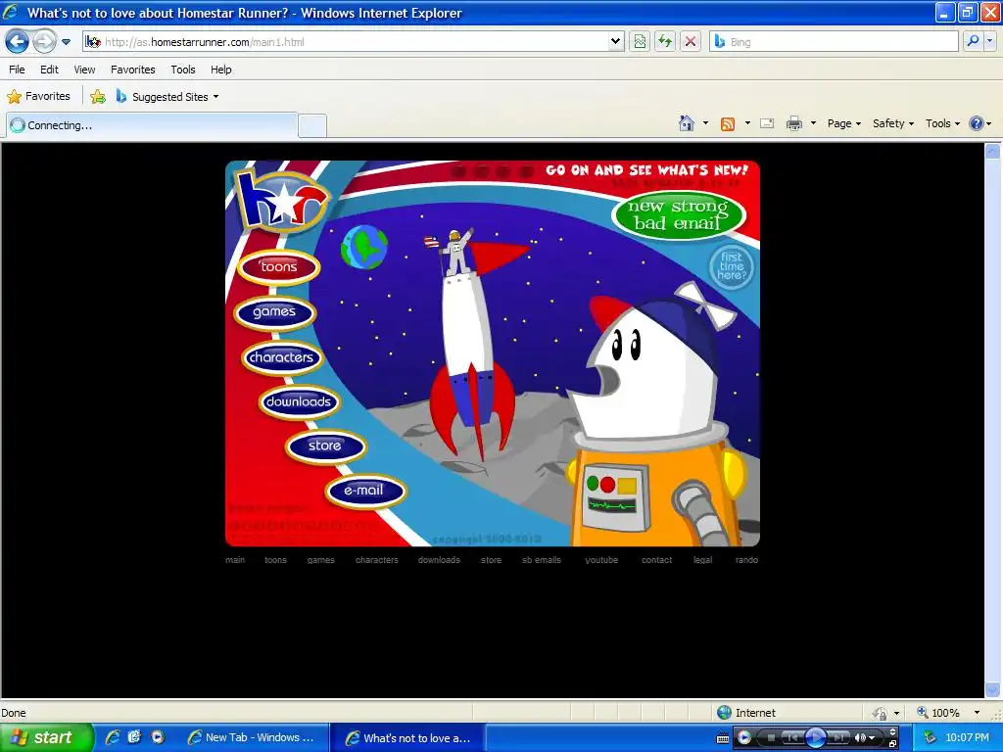
Task: Click the downloads oval button
Action: pos(299,402)
